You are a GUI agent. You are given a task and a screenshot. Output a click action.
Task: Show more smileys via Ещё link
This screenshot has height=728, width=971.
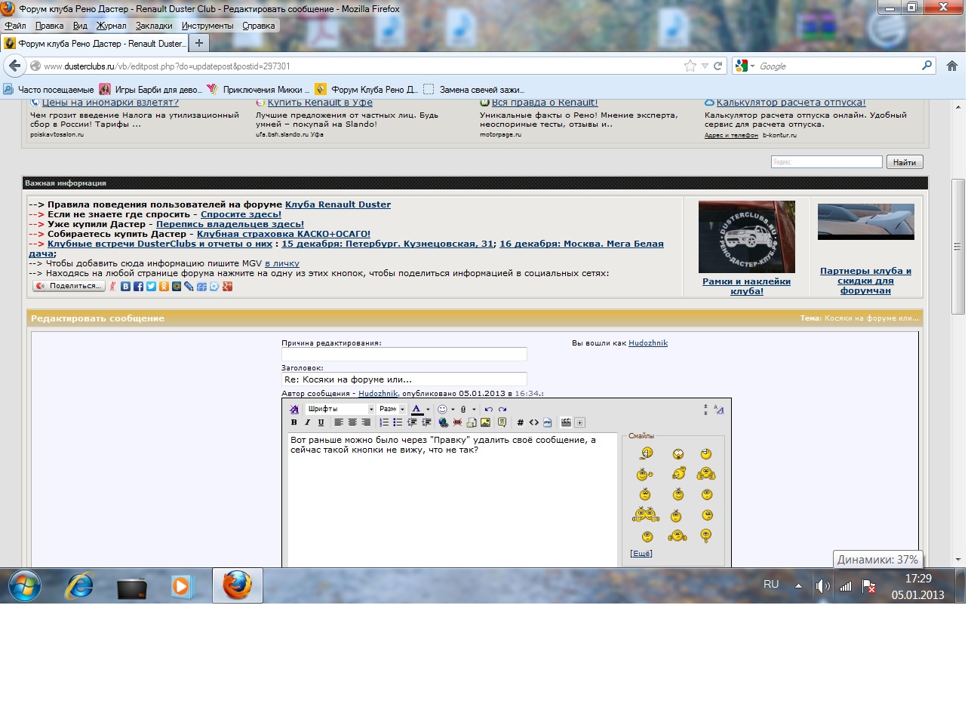click(641, 554)
